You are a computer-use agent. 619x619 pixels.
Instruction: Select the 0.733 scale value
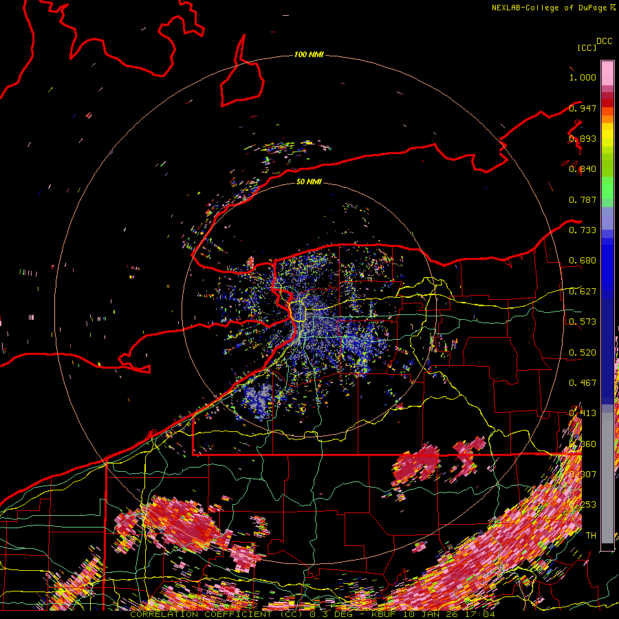(583, 230)
